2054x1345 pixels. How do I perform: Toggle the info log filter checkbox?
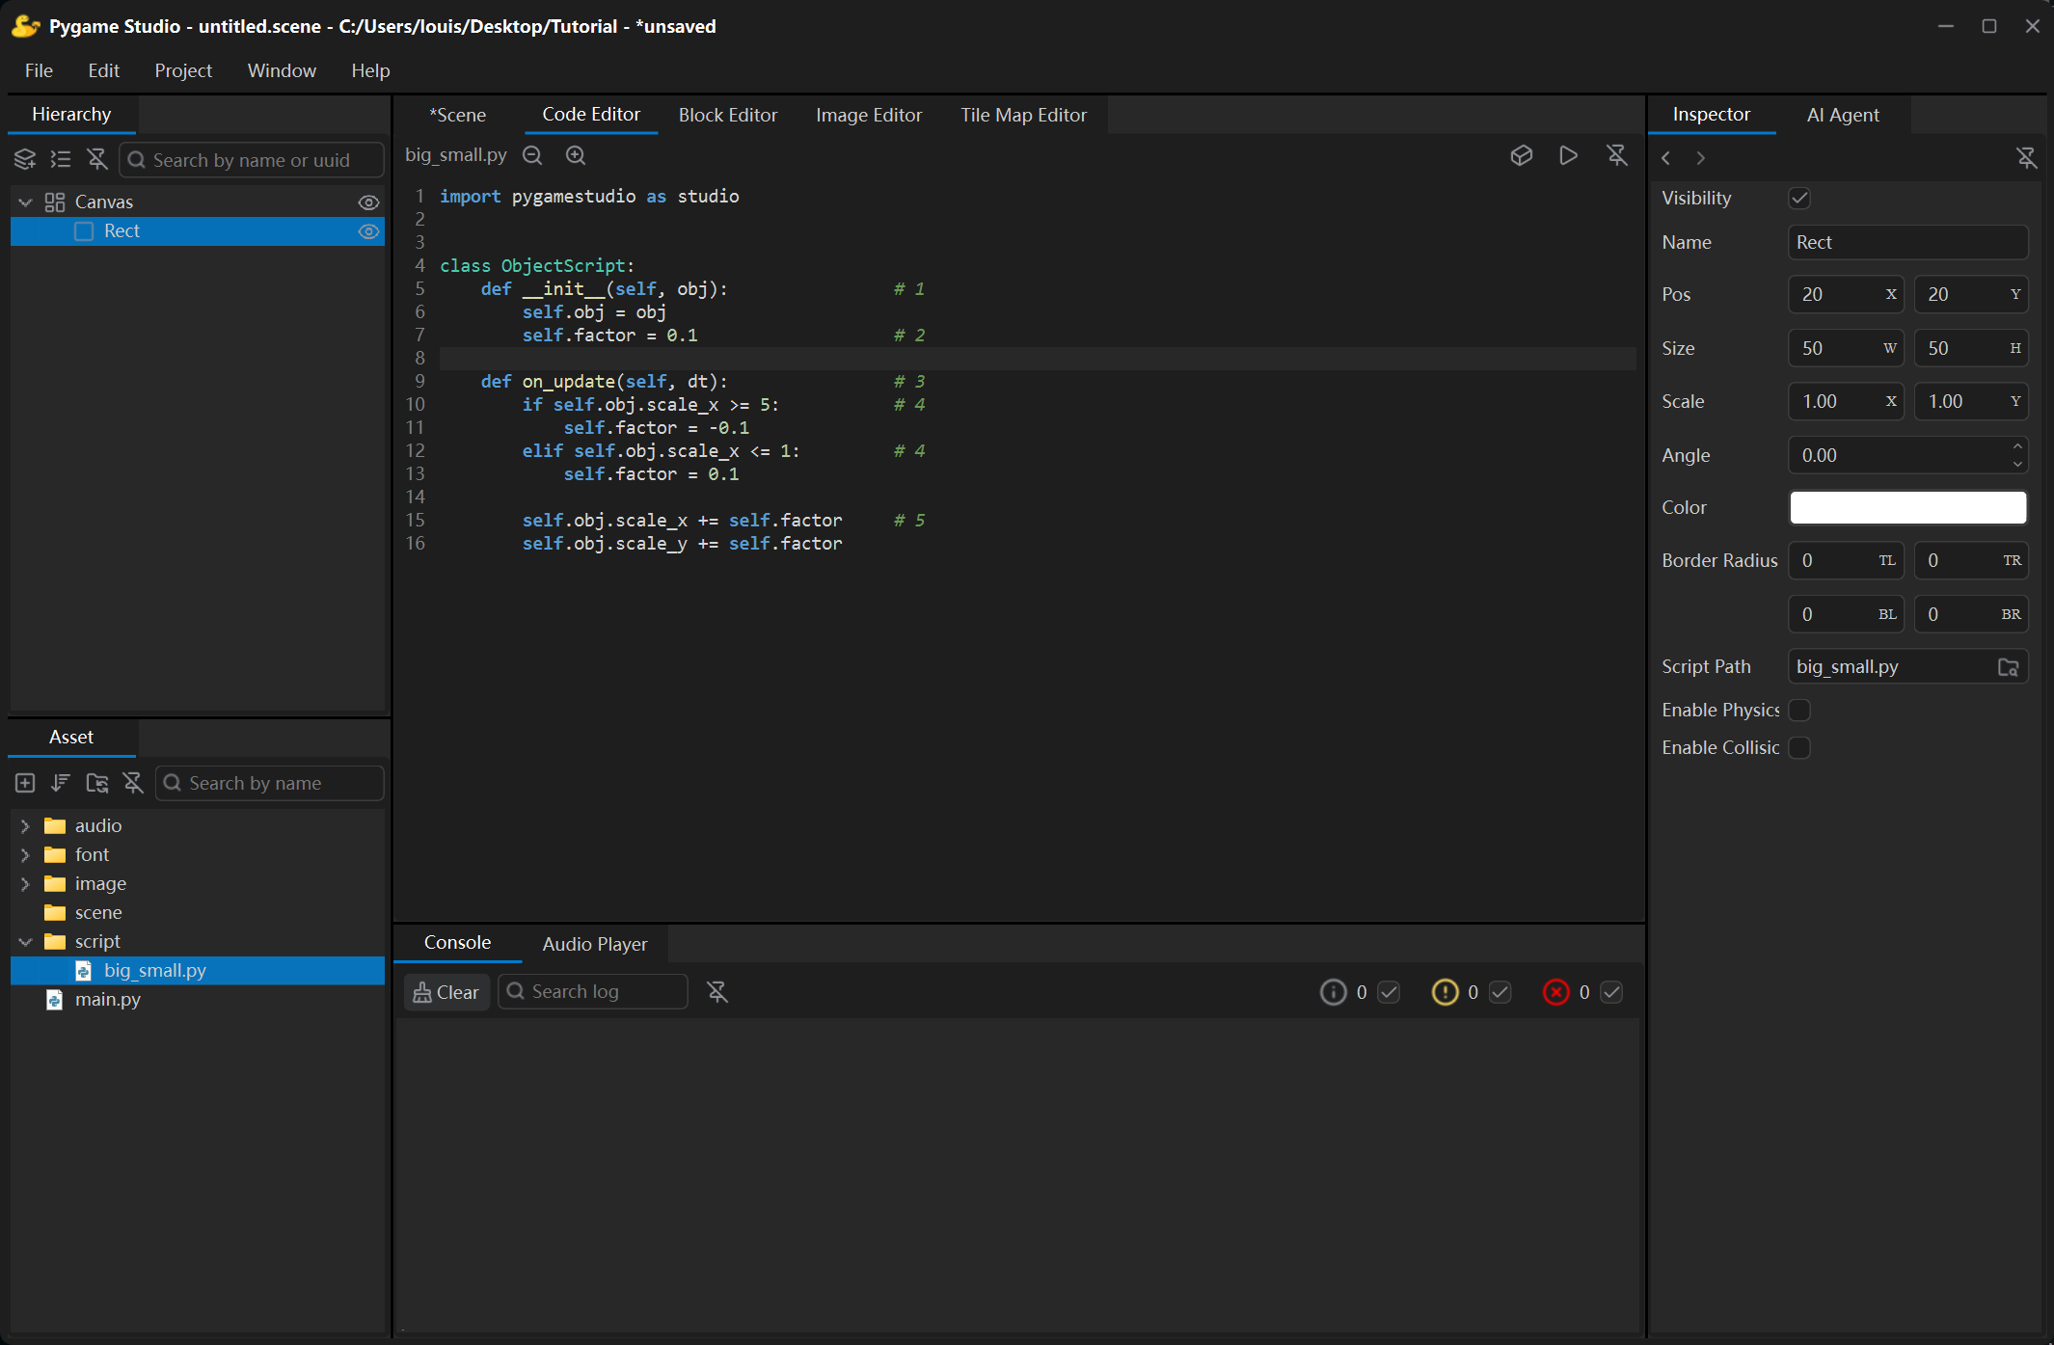(1389, 992)
